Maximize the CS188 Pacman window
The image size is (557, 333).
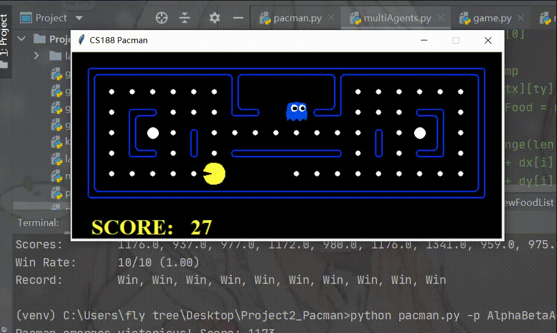tap(456, 40)
